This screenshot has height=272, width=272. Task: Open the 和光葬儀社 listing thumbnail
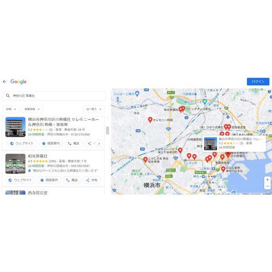[15, 164]
